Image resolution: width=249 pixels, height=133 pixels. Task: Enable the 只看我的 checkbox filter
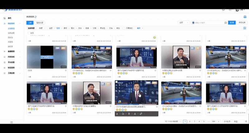click(124, 28)
